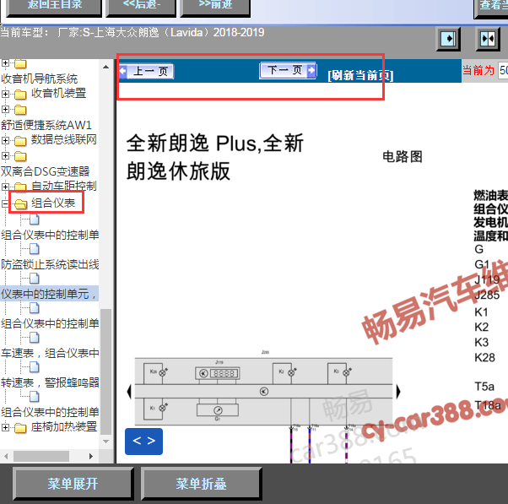
Task: Click J285 legend entry
Action: [x=487, y=295]
